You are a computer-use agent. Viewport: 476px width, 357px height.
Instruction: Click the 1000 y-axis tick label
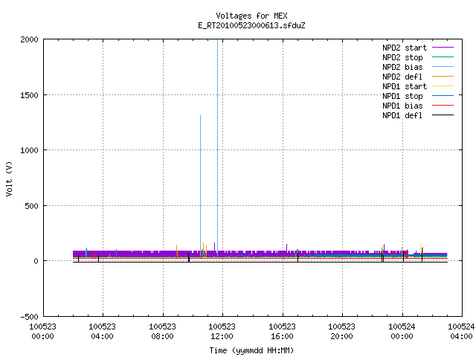(x=30, y=150)
